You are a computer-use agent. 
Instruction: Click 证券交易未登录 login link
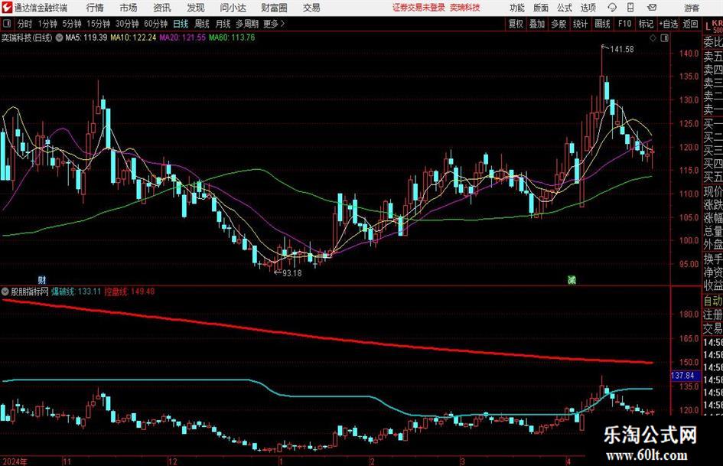tap(418, 8)
